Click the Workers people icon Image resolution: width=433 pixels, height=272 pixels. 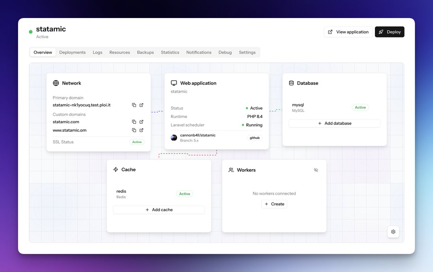[231, 170]
